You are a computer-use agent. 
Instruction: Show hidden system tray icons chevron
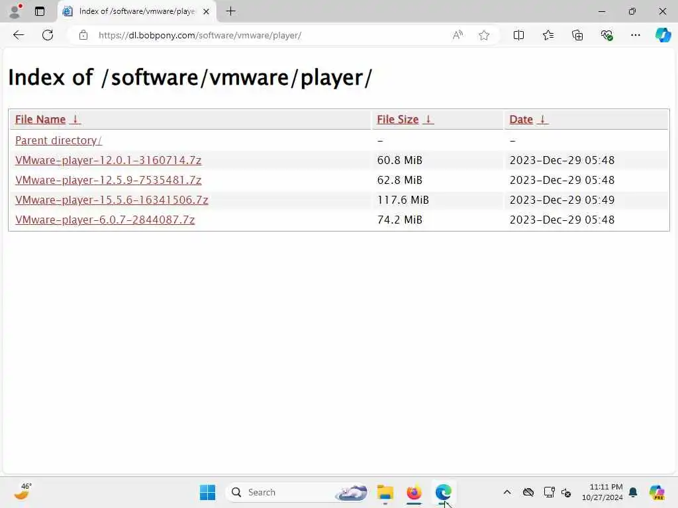point(507,492)
